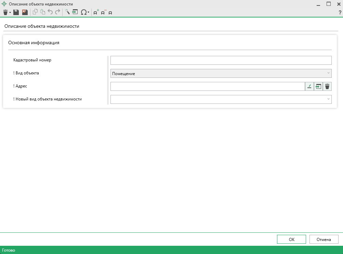Open the arrow next to toolbar trash icon
The height and width of the screenshot is (254, 343).
(10, 13)
